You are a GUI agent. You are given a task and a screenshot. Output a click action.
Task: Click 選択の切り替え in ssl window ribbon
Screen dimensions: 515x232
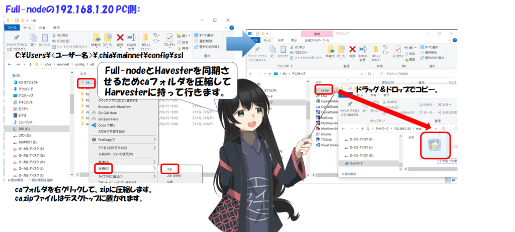pyautogui.click(x=207, y=47)
